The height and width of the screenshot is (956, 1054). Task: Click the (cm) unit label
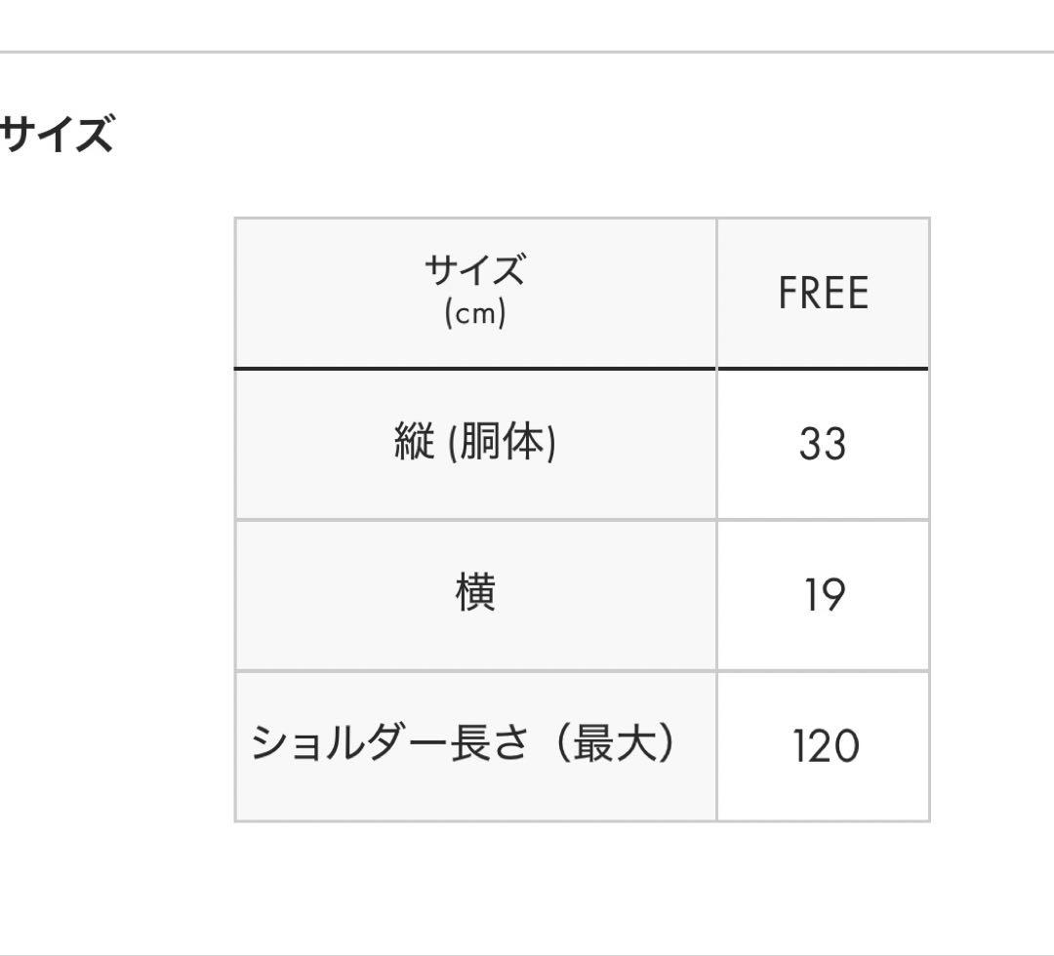475,314
